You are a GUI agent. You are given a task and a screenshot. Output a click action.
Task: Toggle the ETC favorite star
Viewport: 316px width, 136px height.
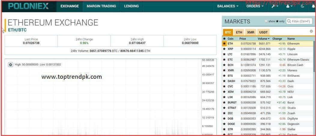224,60
